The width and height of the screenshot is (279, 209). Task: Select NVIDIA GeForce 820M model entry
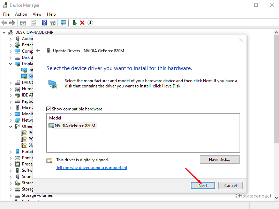click(x=73, y=126)
